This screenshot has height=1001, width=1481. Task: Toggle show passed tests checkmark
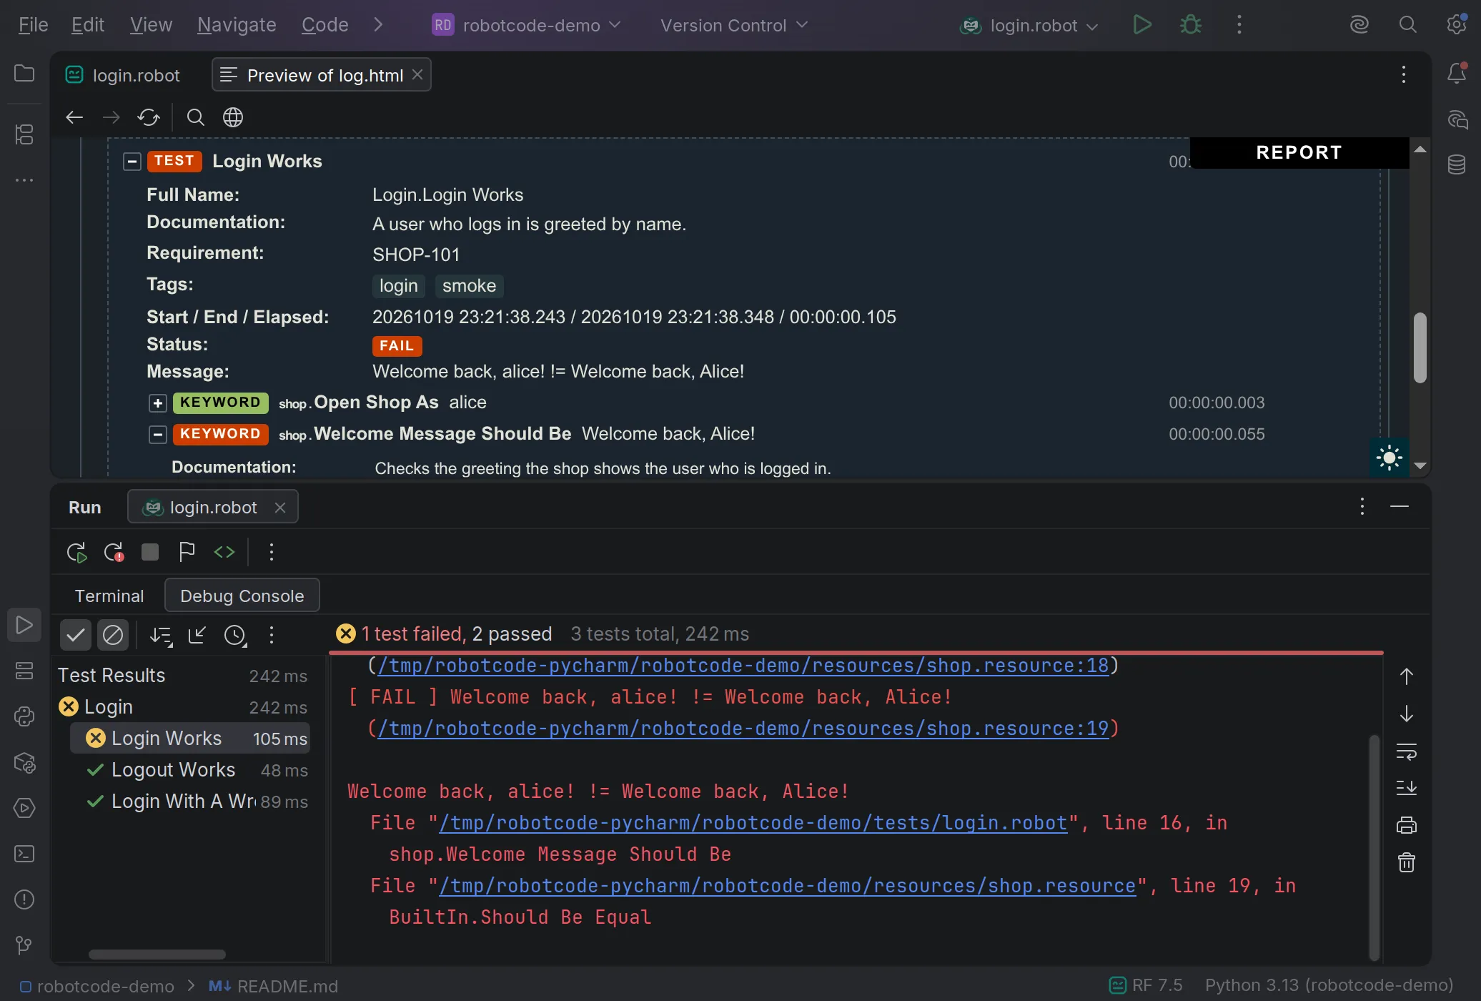76,635
